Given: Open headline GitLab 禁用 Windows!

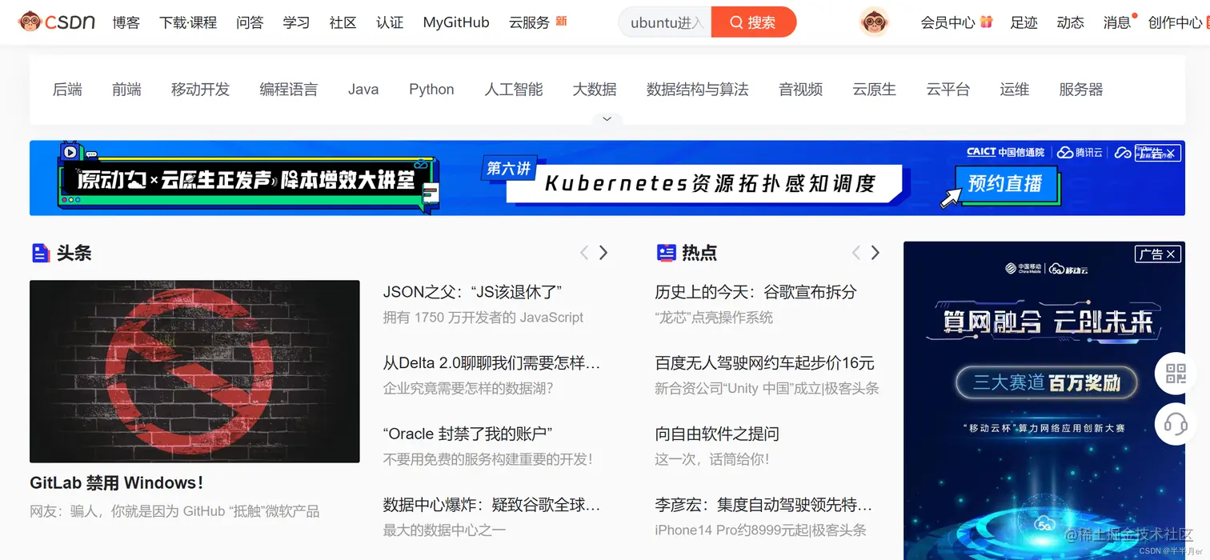Looking at the screenshot, I should 117,483.
